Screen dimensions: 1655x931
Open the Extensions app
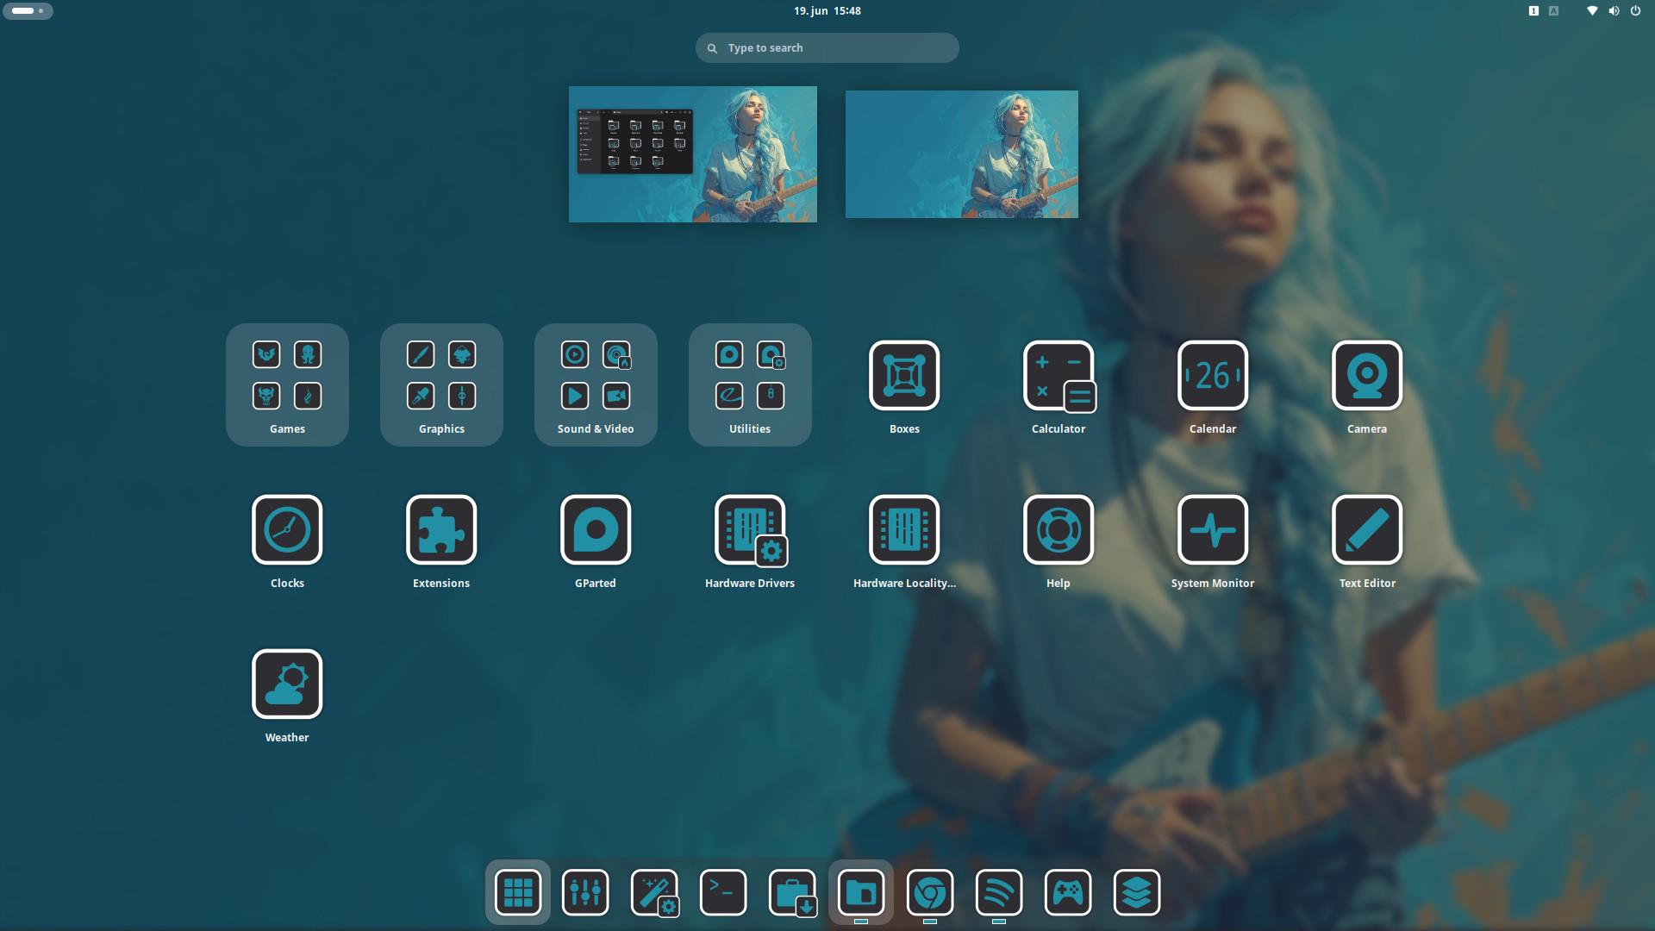click(441, 530)
